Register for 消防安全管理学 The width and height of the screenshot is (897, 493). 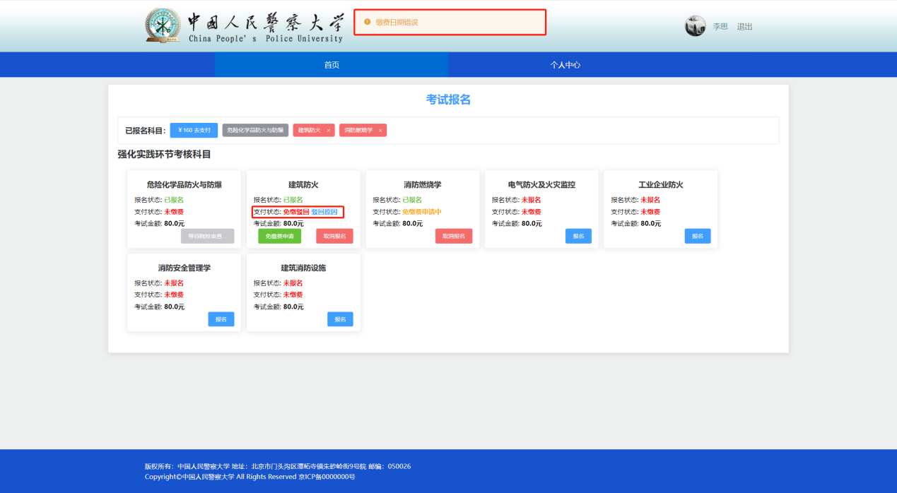click(221, 319)
